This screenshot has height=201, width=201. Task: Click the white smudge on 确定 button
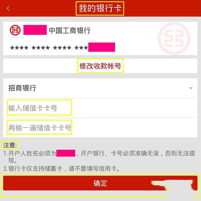(x=173, y=185)
